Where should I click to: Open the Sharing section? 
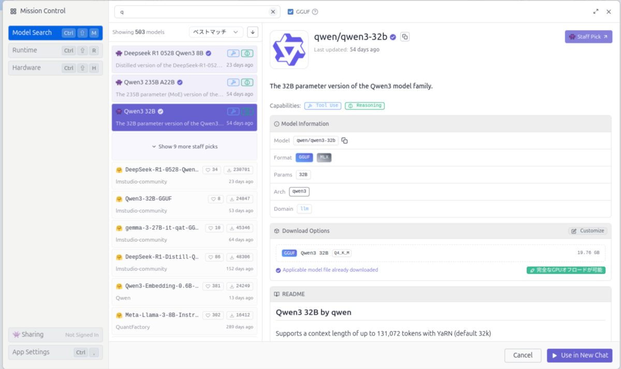click(x=55, y=335)
